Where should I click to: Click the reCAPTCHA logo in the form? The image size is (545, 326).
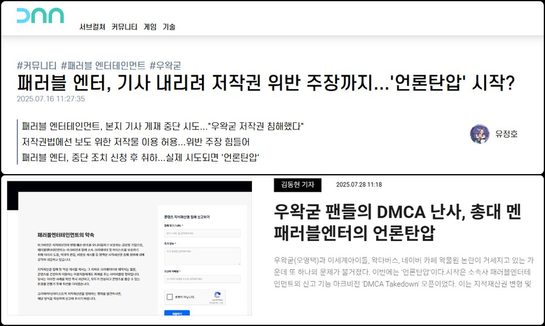[216, 296]
